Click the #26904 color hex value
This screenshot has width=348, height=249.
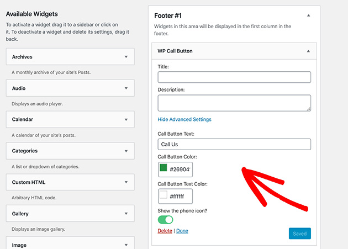pos(180,169)
